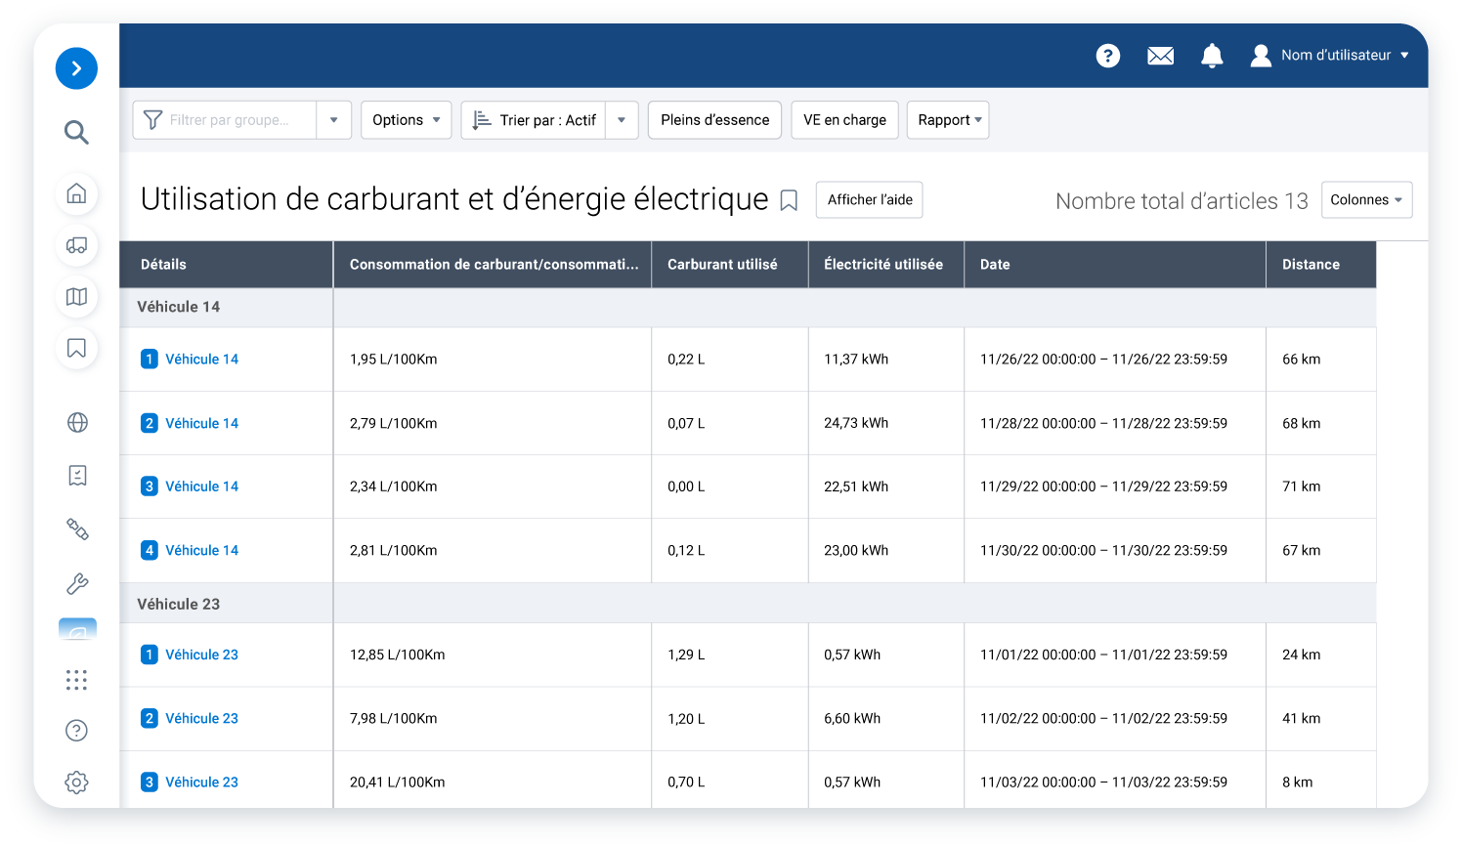Click the help question mark in top bar
The height and width of the screenshot is (846, 1462).
pyautogui.click(x=1107, y=56)
